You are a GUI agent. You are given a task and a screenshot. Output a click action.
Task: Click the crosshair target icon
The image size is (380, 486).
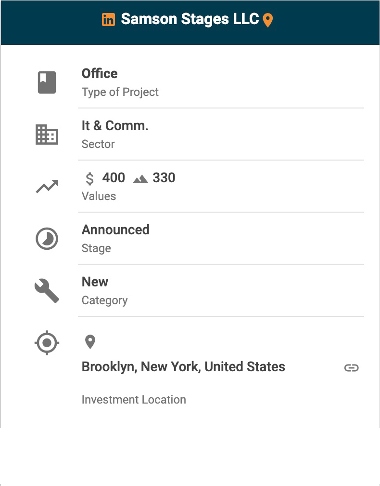click(47, 343)
